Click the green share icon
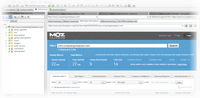200x98 pixels. click(129, 6)
